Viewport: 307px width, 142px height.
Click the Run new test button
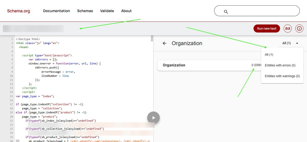[267, 29]
